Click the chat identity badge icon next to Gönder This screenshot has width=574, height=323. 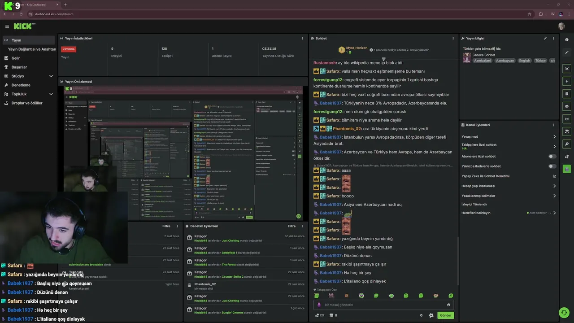pyautogui.click(x=431, y=315)
